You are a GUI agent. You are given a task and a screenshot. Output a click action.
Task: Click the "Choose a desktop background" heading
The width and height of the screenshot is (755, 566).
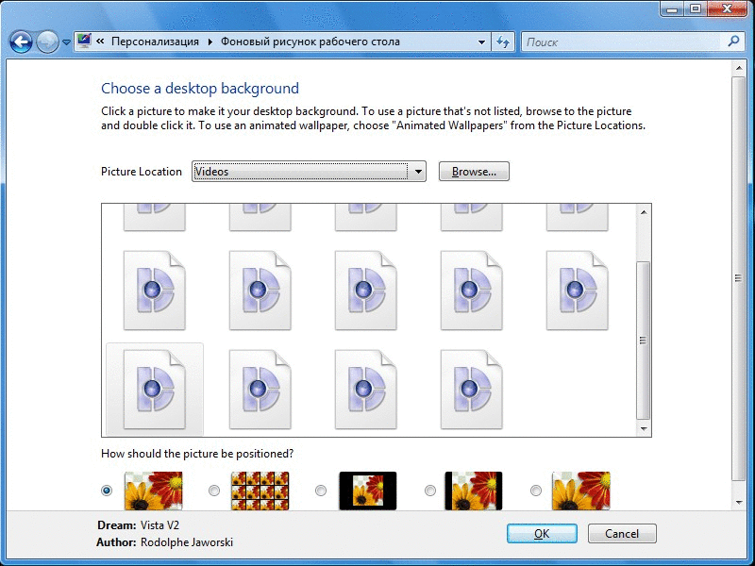click(200, 89)
